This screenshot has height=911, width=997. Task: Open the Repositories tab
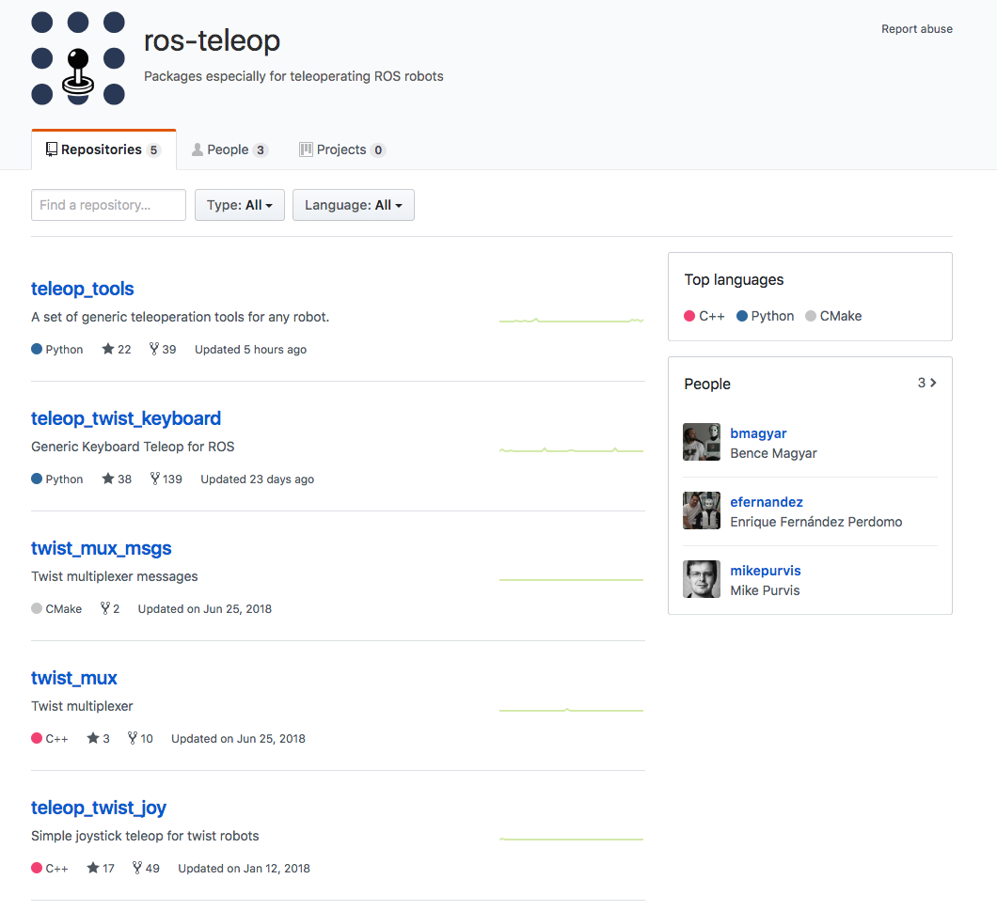point(103,150)
